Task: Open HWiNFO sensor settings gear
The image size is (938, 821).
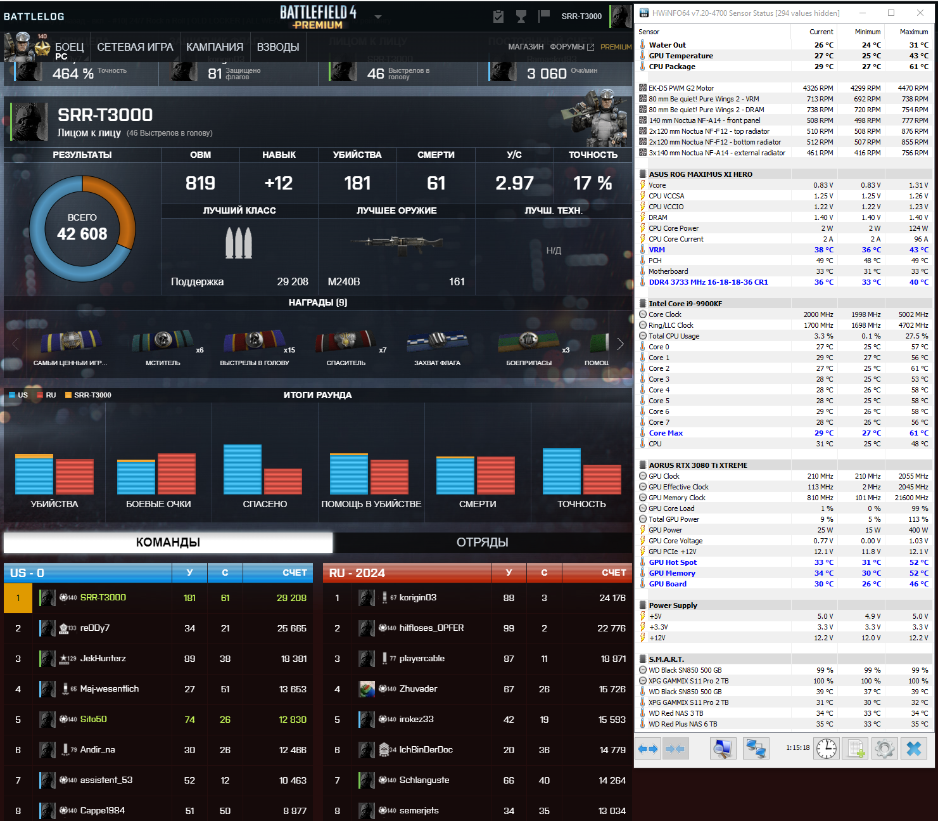Action: (885, 749)
